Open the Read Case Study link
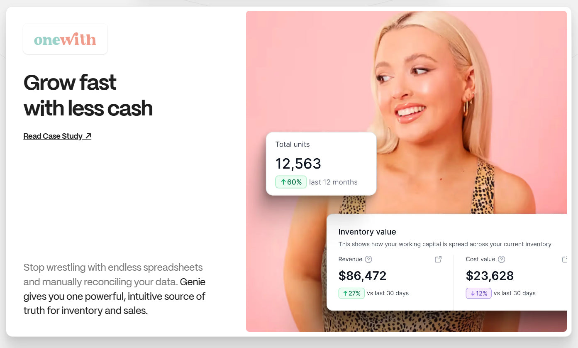 coord(57,136)
